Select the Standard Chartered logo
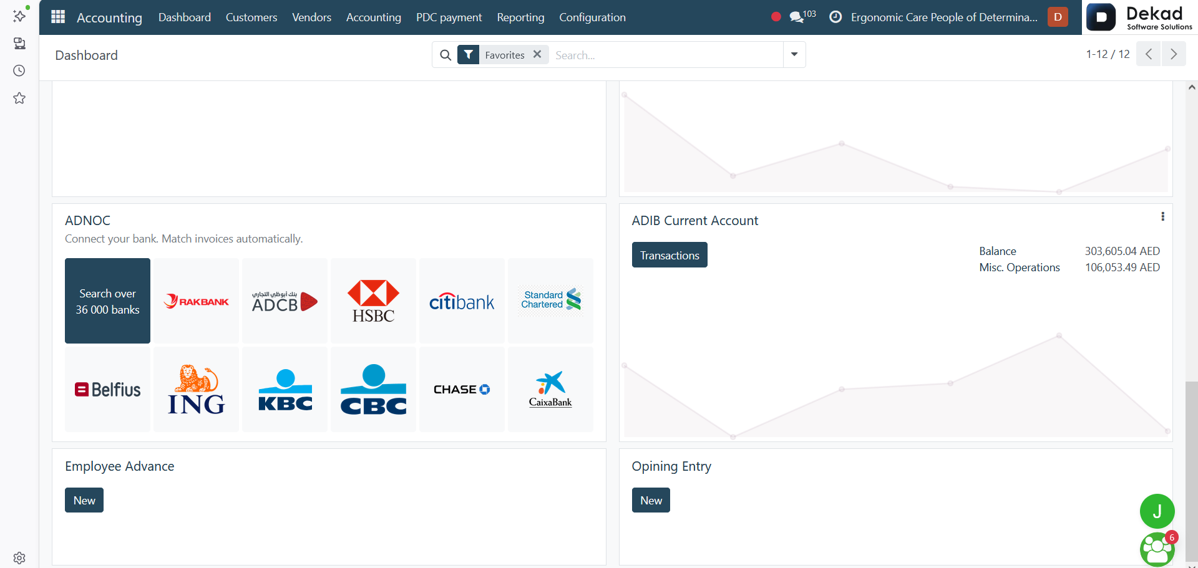The height and width of the screenshot is (568, 1198). click(550, 301)
